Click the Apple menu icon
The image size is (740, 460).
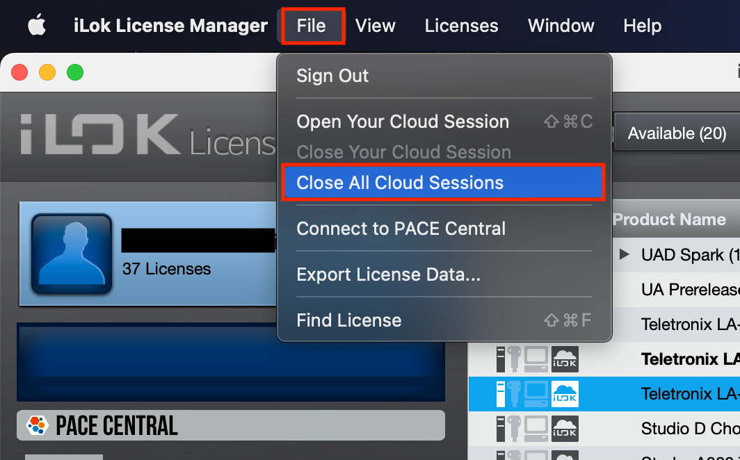[x=36, y=26]
